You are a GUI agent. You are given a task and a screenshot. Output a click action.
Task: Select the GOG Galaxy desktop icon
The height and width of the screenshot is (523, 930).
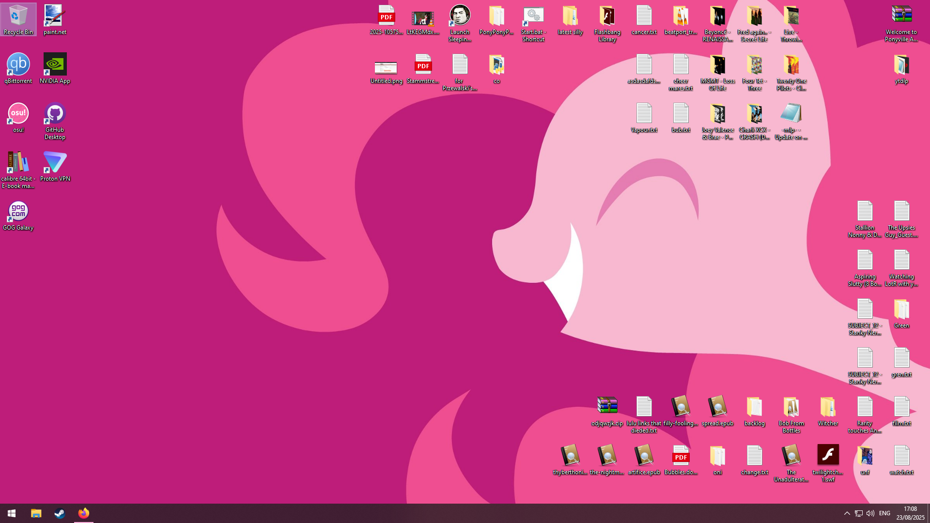18,214
